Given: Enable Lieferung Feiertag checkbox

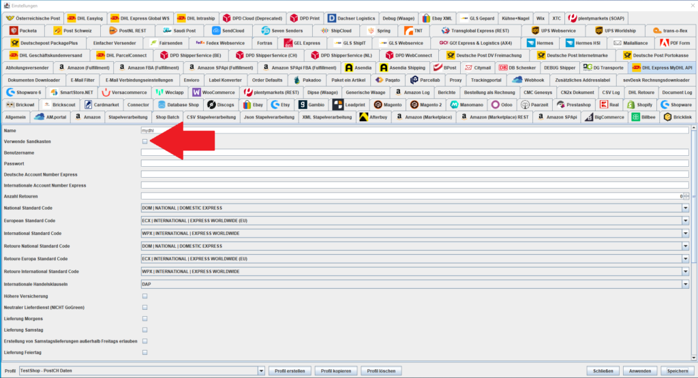Looking at the screenshot, I should tap(145, 352).
